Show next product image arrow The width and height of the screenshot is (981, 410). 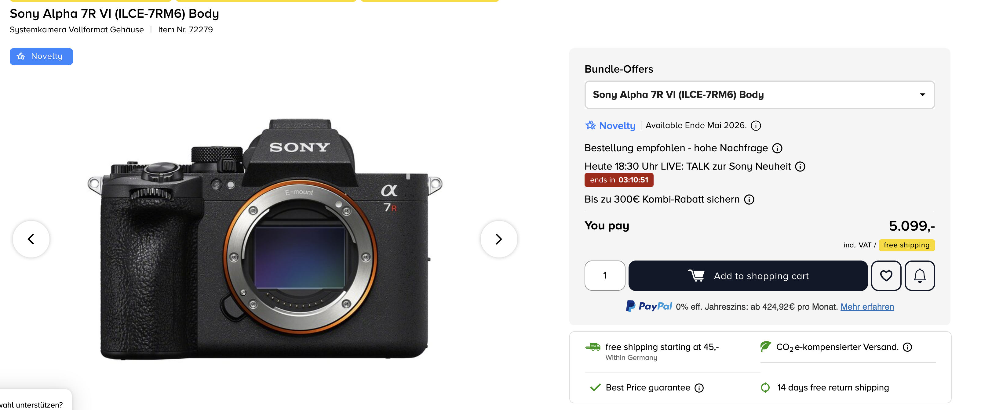tap(498, 239)
